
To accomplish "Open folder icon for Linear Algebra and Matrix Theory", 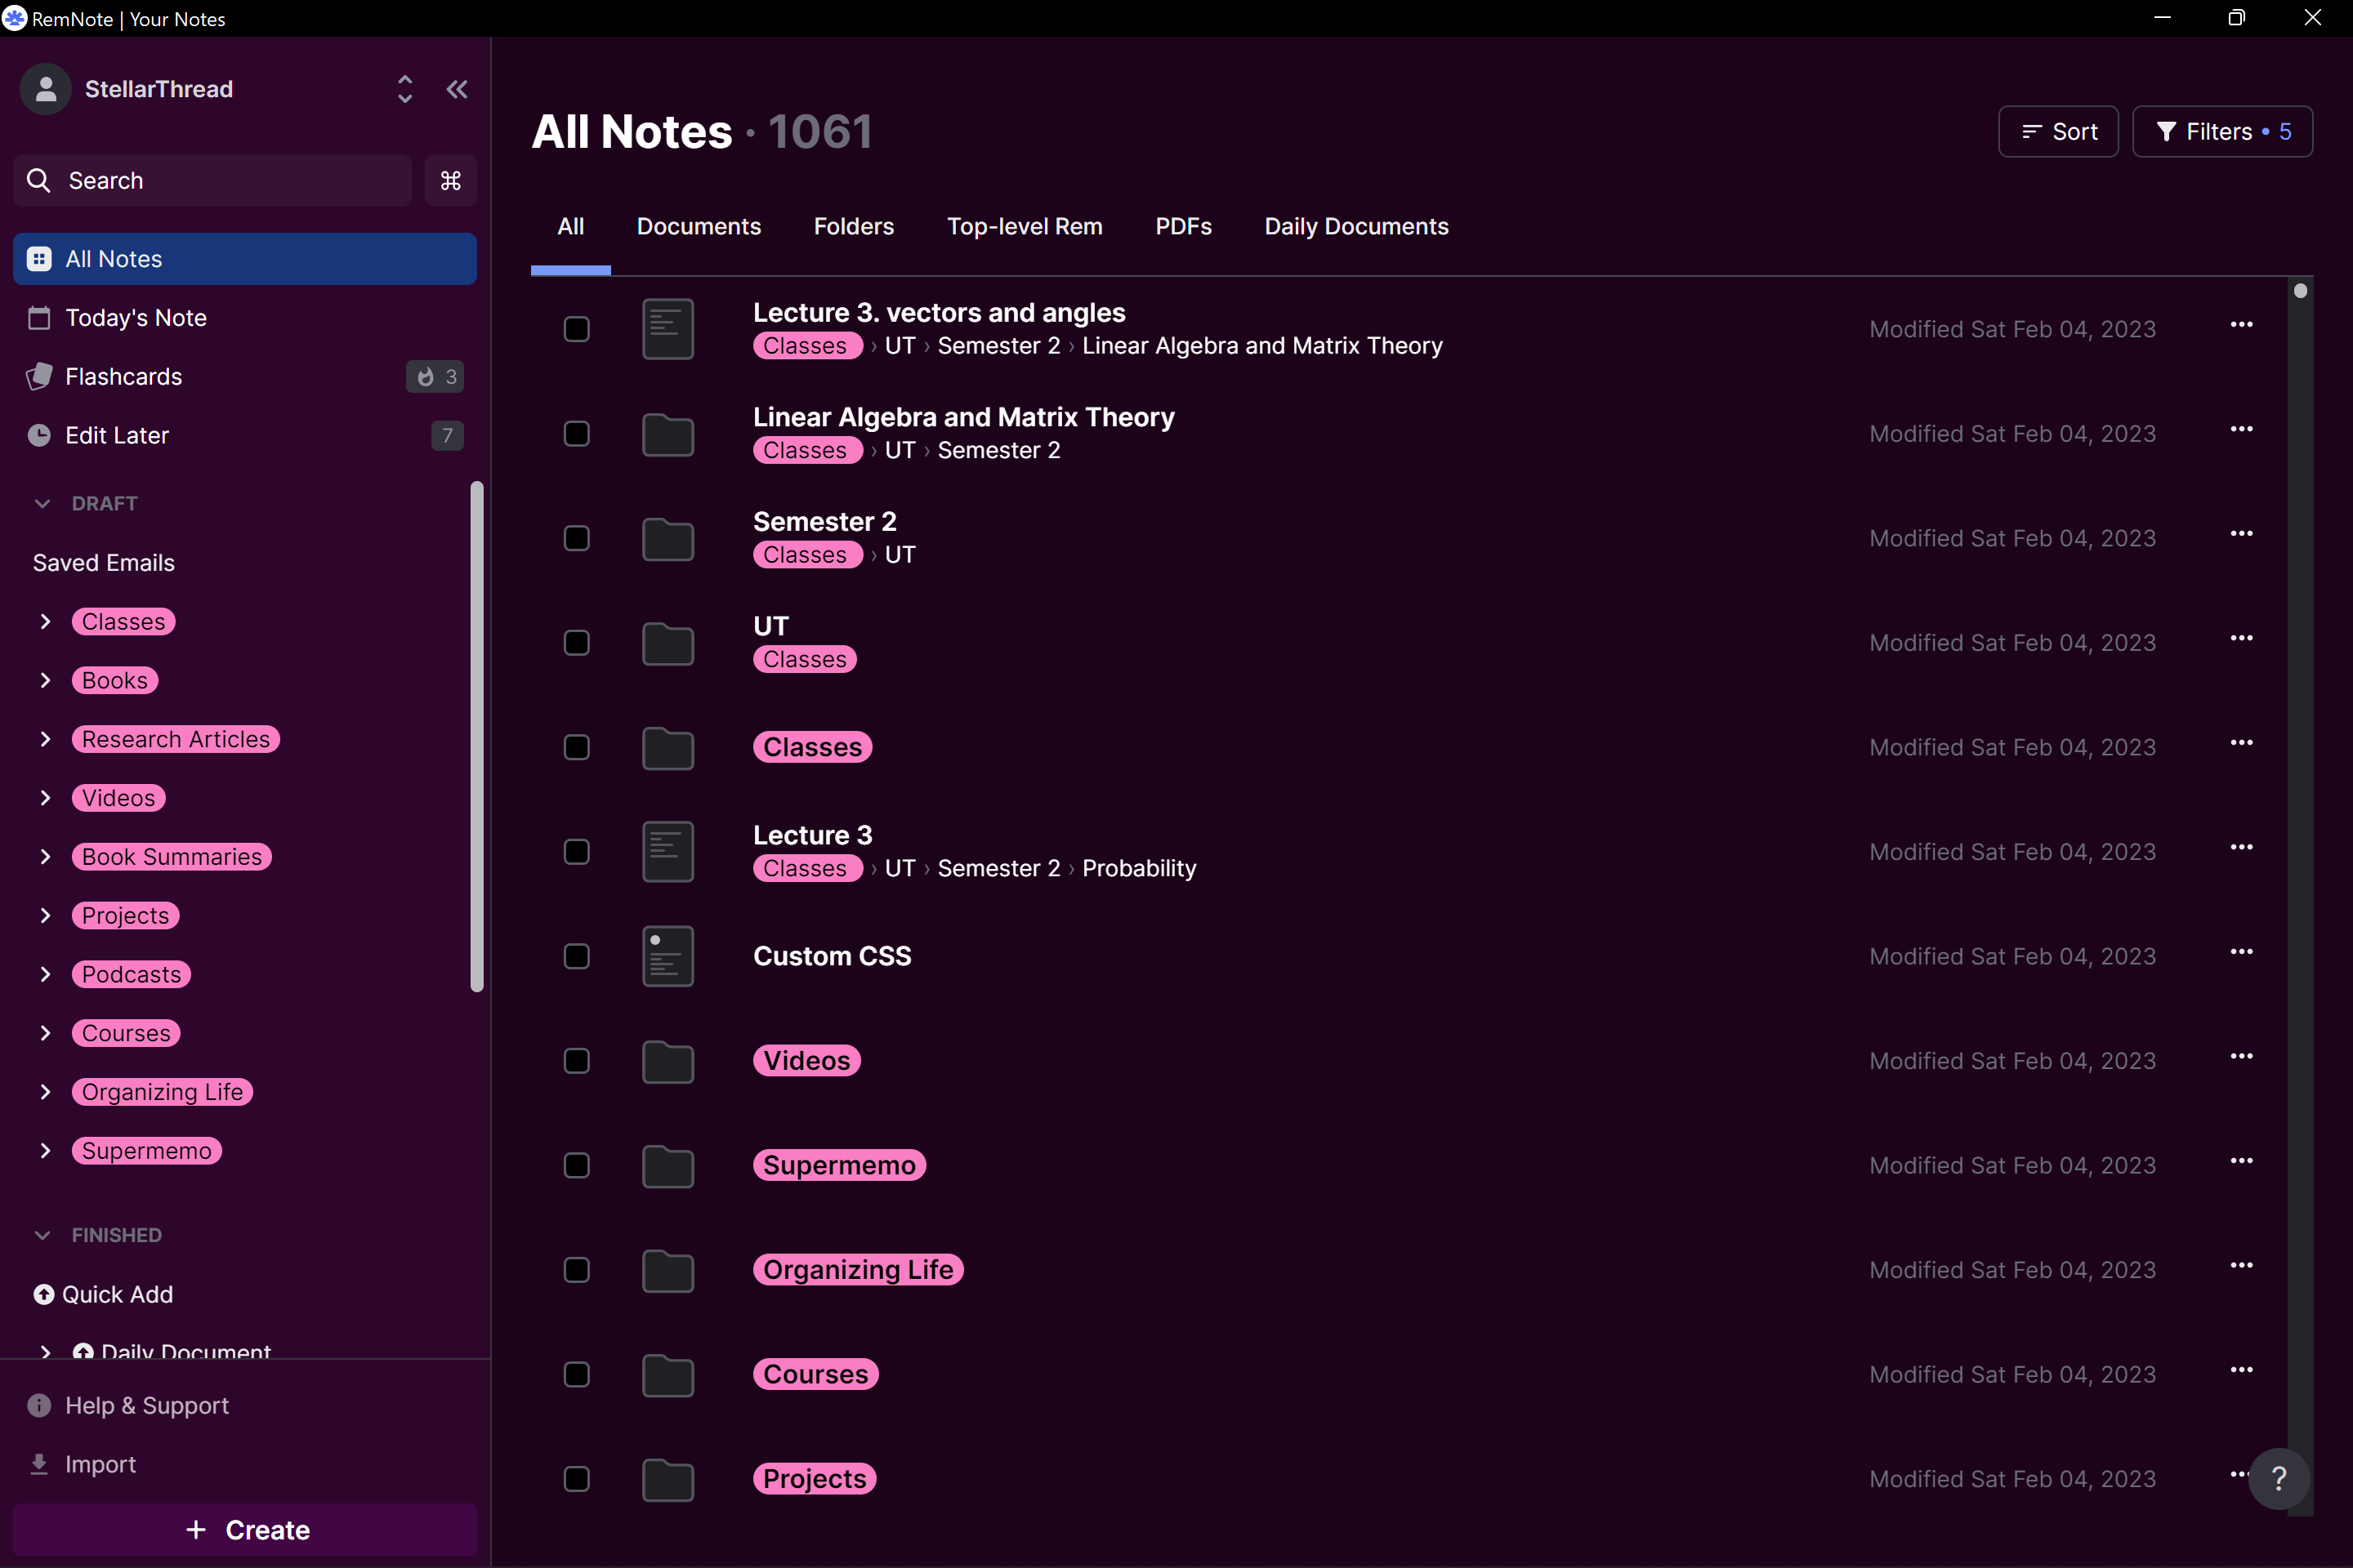I will 668,434.
